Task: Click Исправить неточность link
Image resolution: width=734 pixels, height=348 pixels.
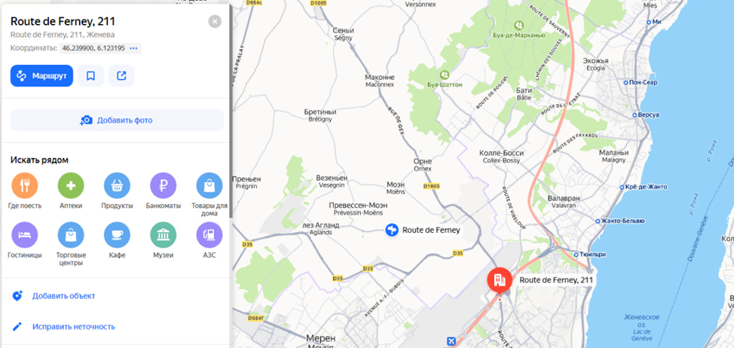Action: point(74,326)
